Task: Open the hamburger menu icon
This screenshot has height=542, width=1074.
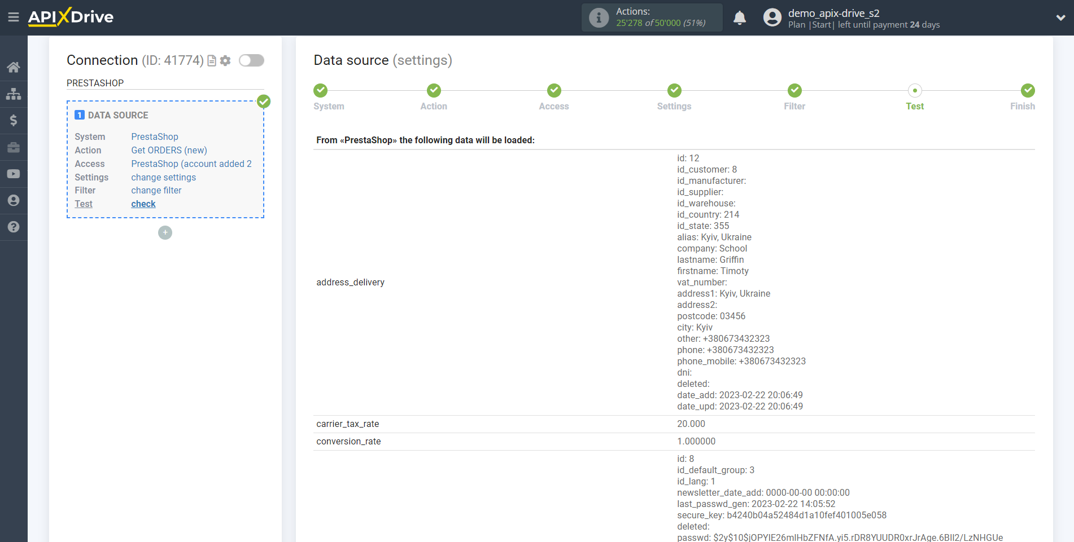Action: click(x=14, y=17)
